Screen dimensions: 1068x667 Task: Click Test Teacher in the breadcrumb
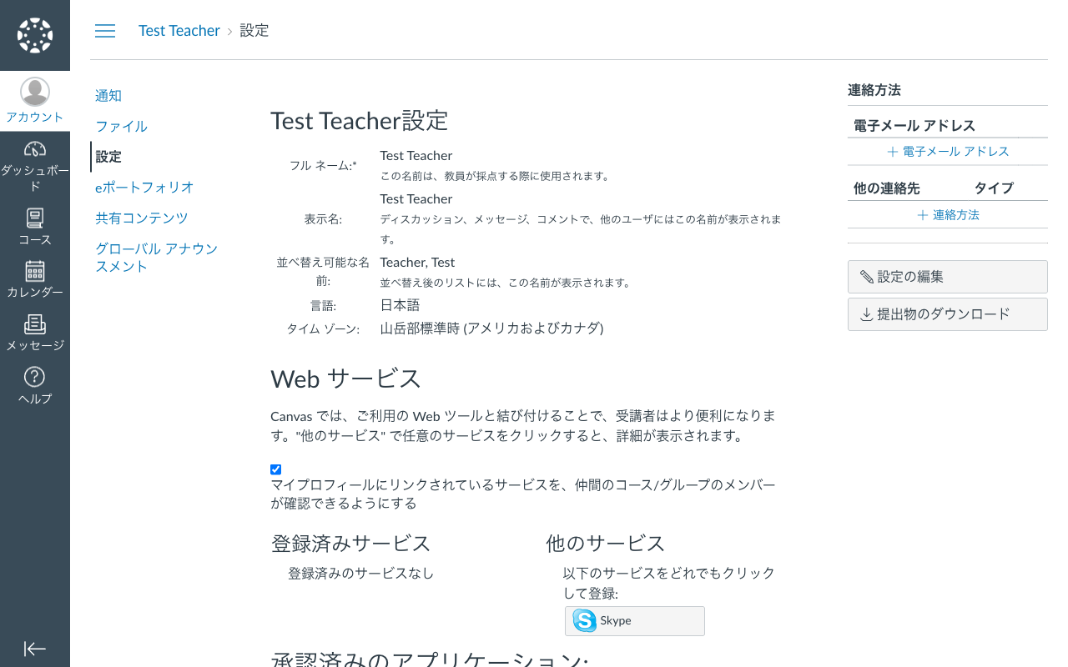coord(179,30)
